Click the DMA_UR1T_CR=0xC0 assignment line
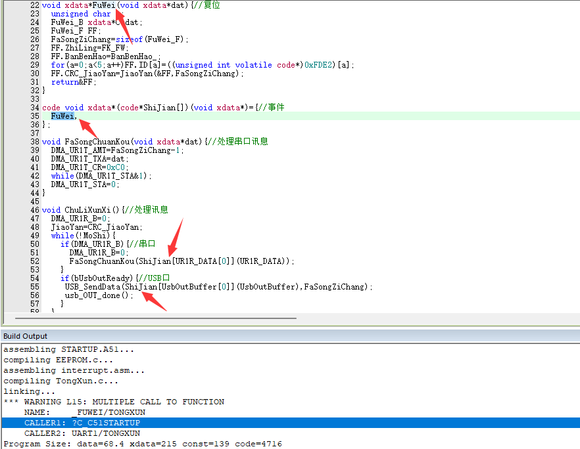The image size is (580, 449). pyautogui.click(x=90, y=167)
